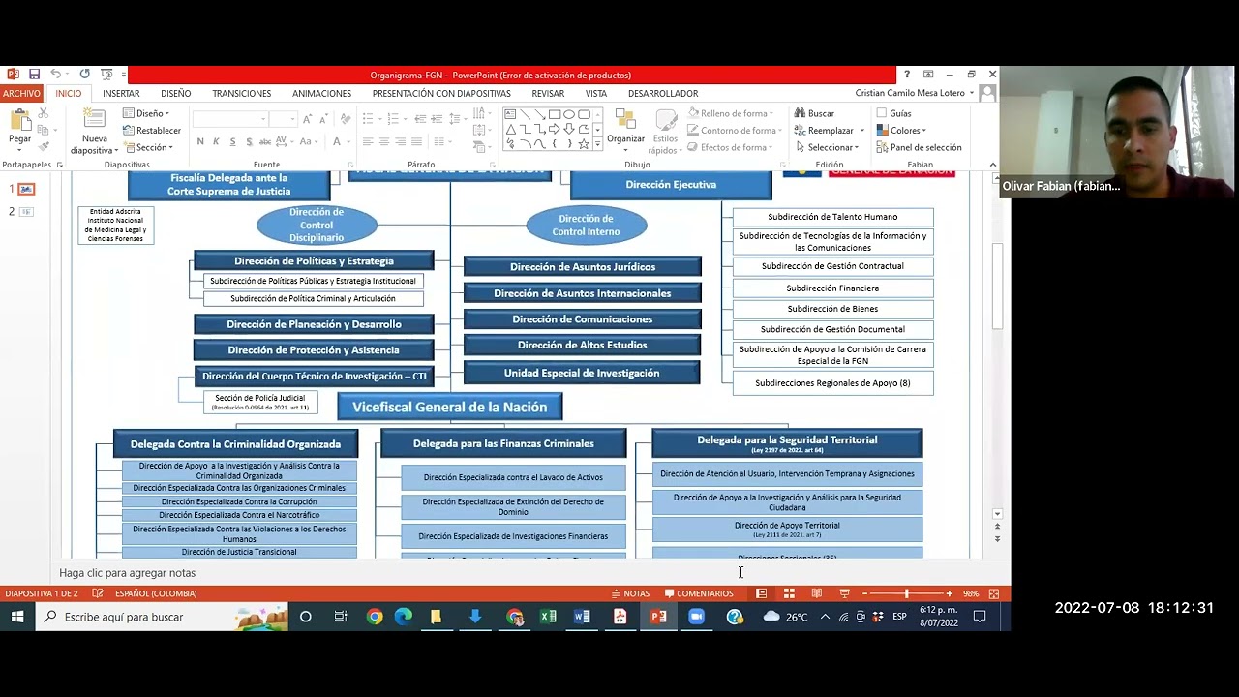Image resolution: width=1239 pixels, height=697 pixels.
Task: Start slideshow from beginning via quick access icon
Action: (x=106, y=75)
